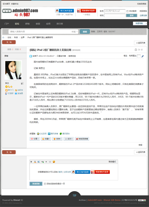Focus the 帐号 username input field

click(115, 11)
